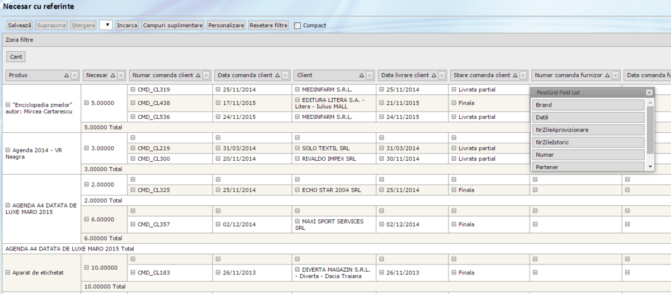The width and height of the screenshot is (671, 294).
Task: Click the Salvează button
Action: [x=20, y=25]
